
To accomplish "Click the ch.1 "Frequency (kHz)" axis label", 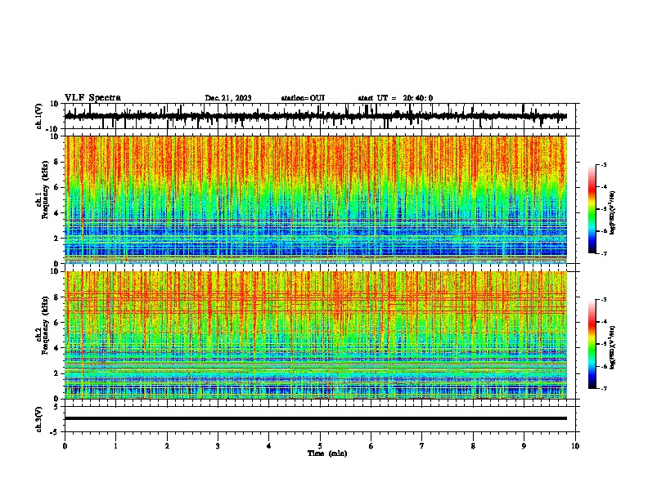I will [45, 190].
